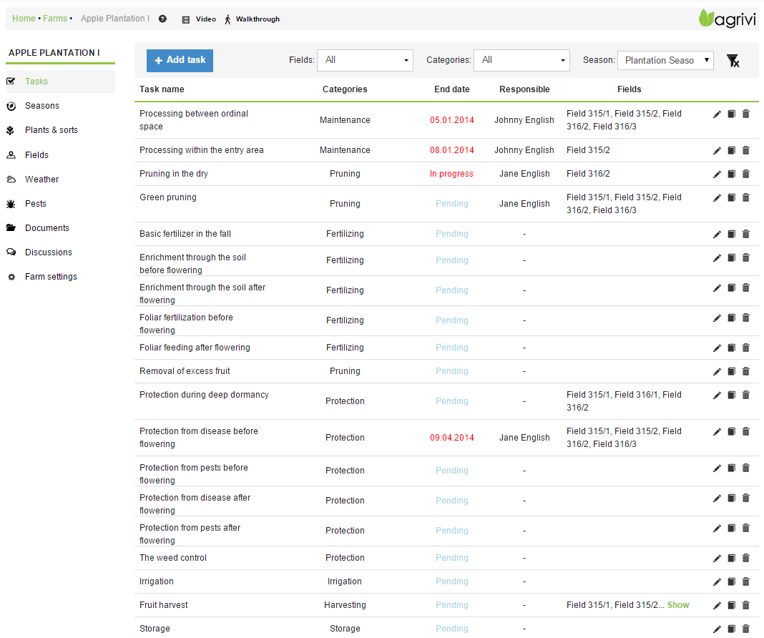Image resolution: width=764 pixels, height=638 pixels.
Task: Edit 'Basic fertilizer in the fall' task
Action: (x=717, y=234)
